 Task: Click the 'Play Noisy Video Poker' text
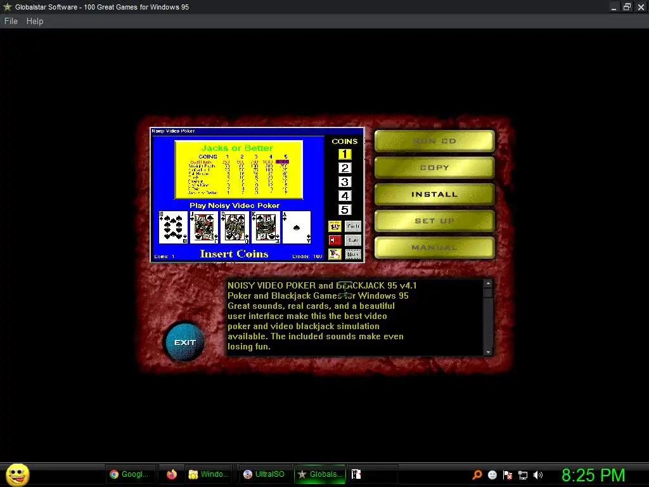pos(235,205)
